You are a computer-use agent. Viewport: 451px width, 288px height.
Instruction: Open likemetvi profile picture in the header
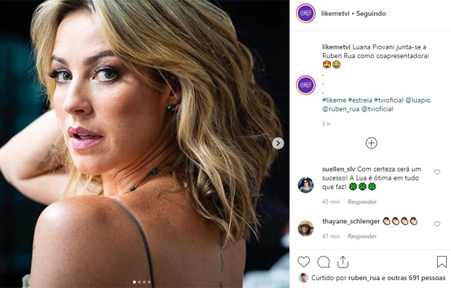306,13
